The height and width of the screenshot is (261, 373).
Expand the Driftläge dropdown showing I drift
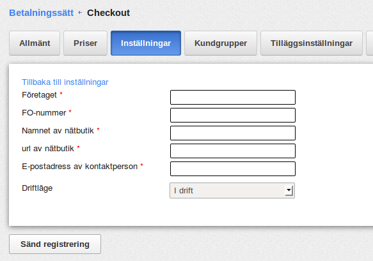232,191
